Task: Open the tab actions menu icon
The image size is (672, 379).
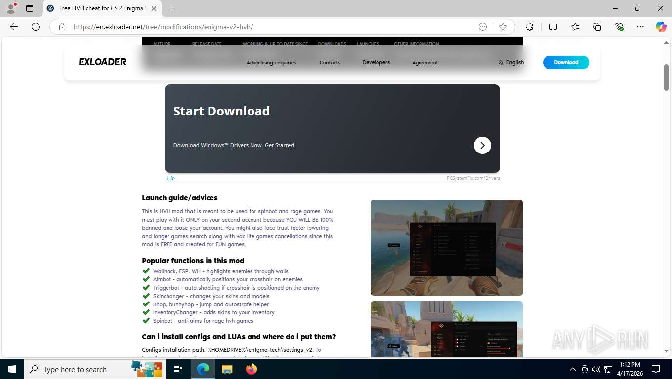Action: tap(30, 8)
